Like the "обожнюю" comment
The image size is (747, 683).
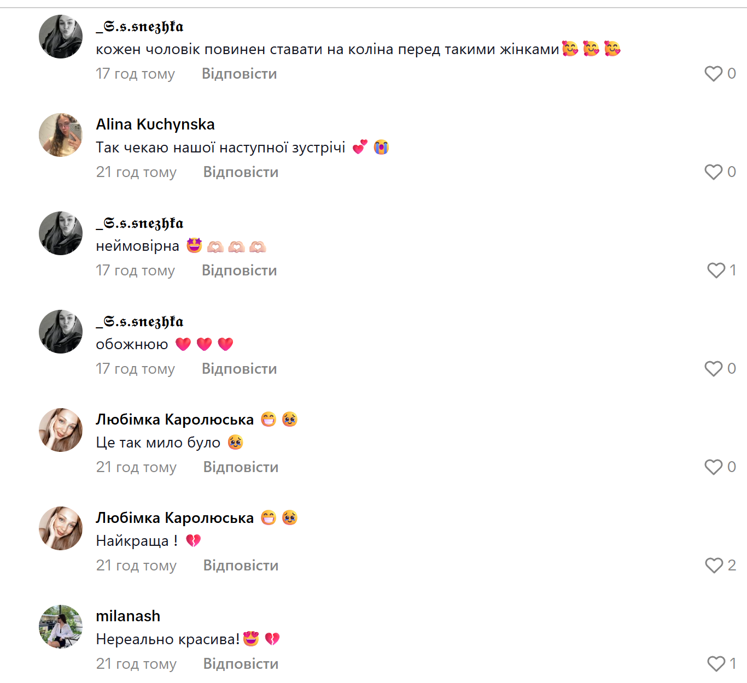click(713, 369)
